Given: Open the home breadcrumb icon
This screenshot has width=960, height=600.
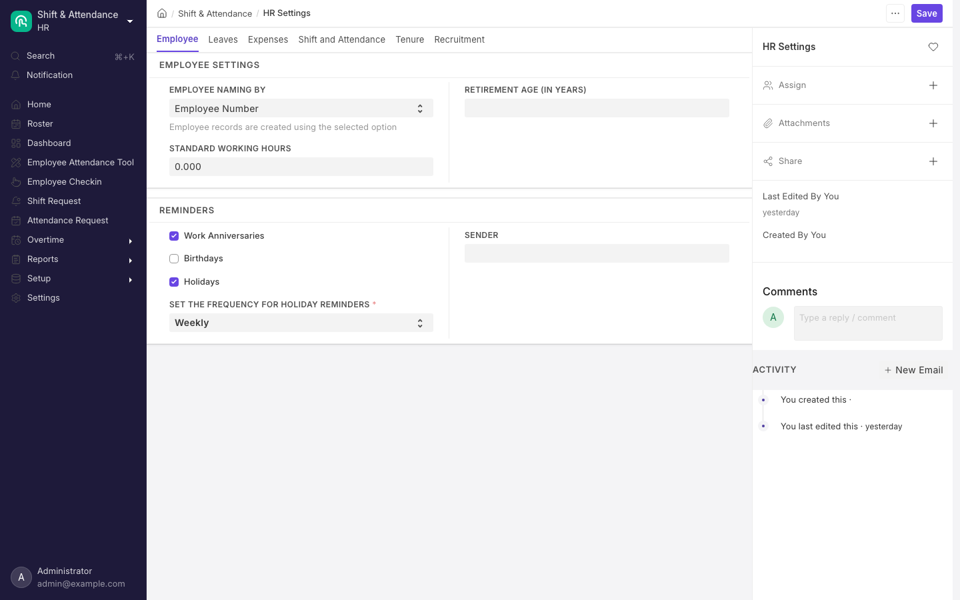Looking at the screenshot, I should [162, 13].
